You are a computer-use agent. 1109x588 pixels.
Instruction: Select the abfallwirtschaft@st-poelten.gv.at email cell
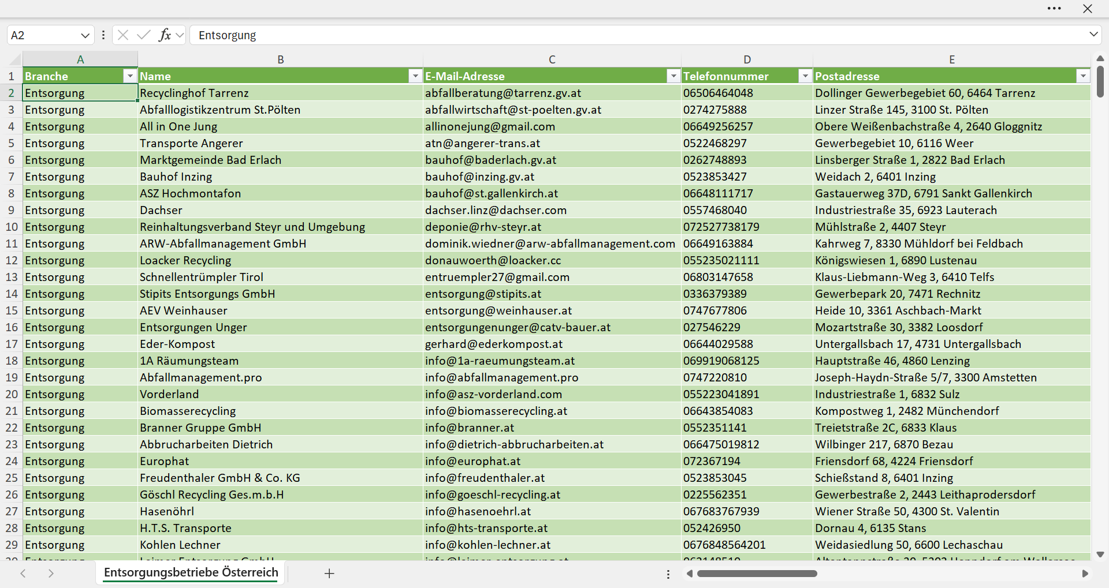coord(552,110)
